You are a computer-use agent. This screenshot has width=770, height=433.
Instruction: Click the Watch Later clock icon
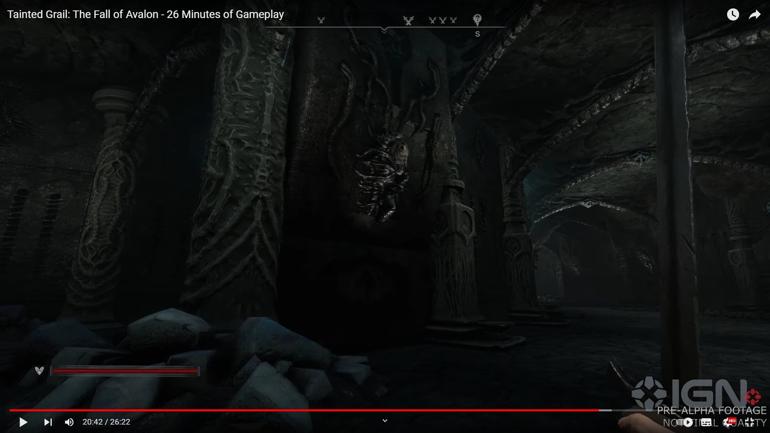(733, 15)
